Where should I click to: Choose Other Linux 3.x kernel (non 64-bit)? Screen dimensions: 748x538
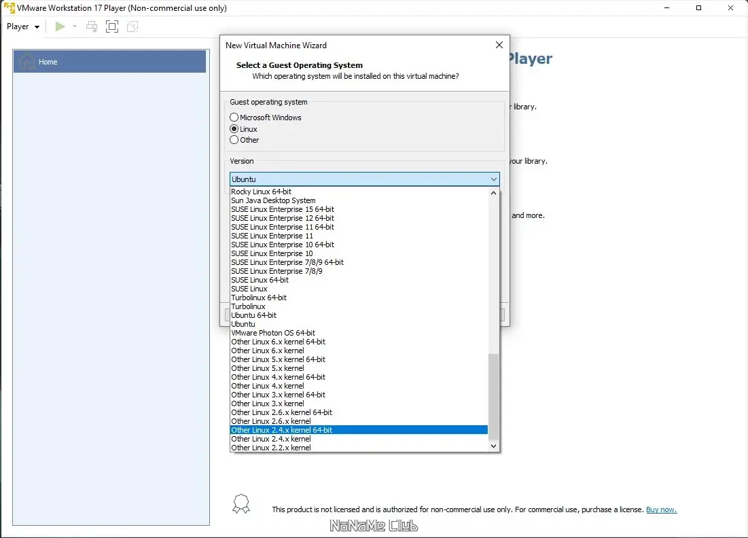tap(359, 403)
